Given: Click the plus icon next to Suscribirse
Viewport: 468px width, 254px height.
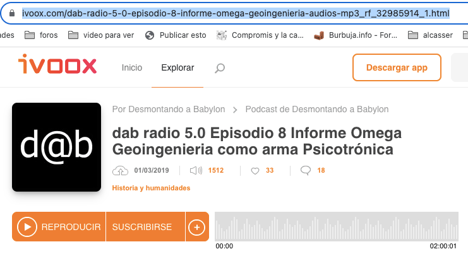Looking at the screenshot, I should (x=197, y=227).
